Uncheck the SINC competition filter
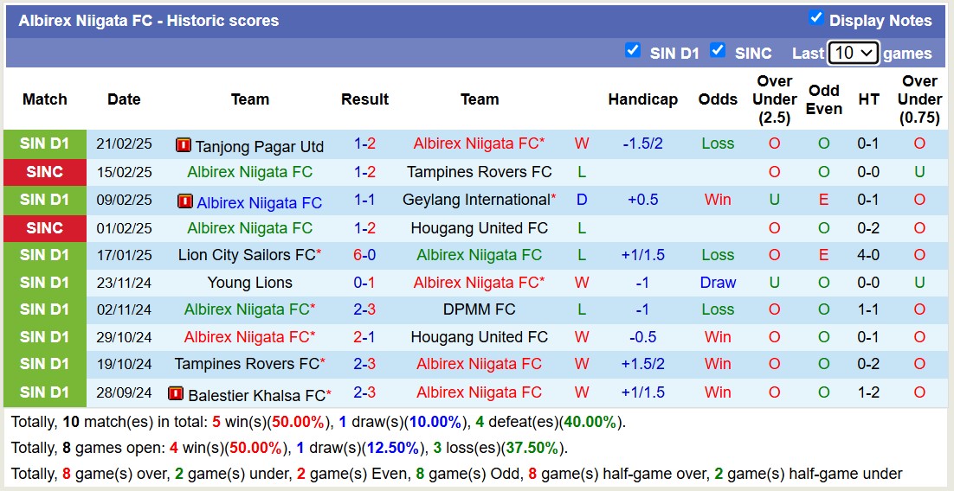 (718, 51)
